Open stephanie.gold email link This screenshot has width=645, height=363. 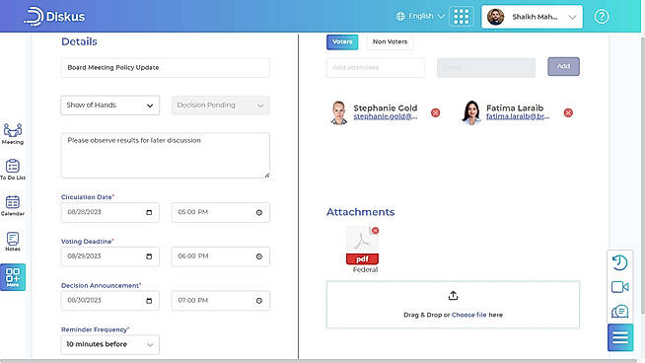386,116
